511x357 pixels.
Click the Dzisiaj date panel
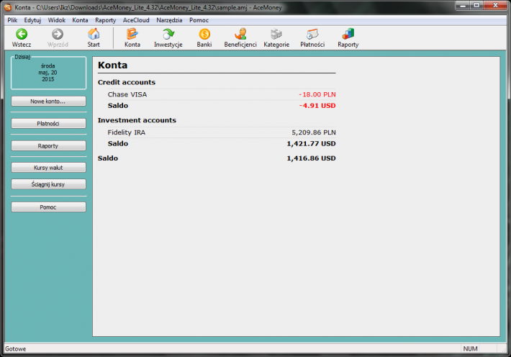pos(48,73)
